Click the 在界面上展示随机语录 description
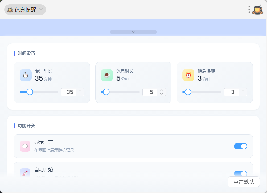 [54, 150]
